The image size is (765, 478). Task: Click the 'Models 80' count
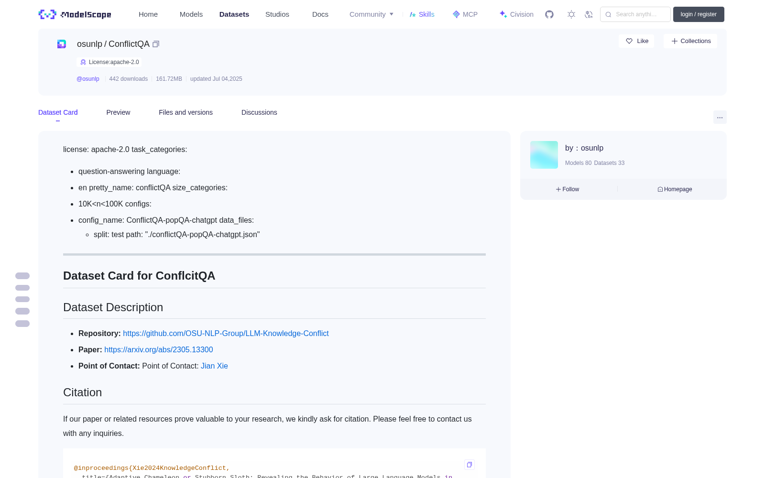coord(578,163)
